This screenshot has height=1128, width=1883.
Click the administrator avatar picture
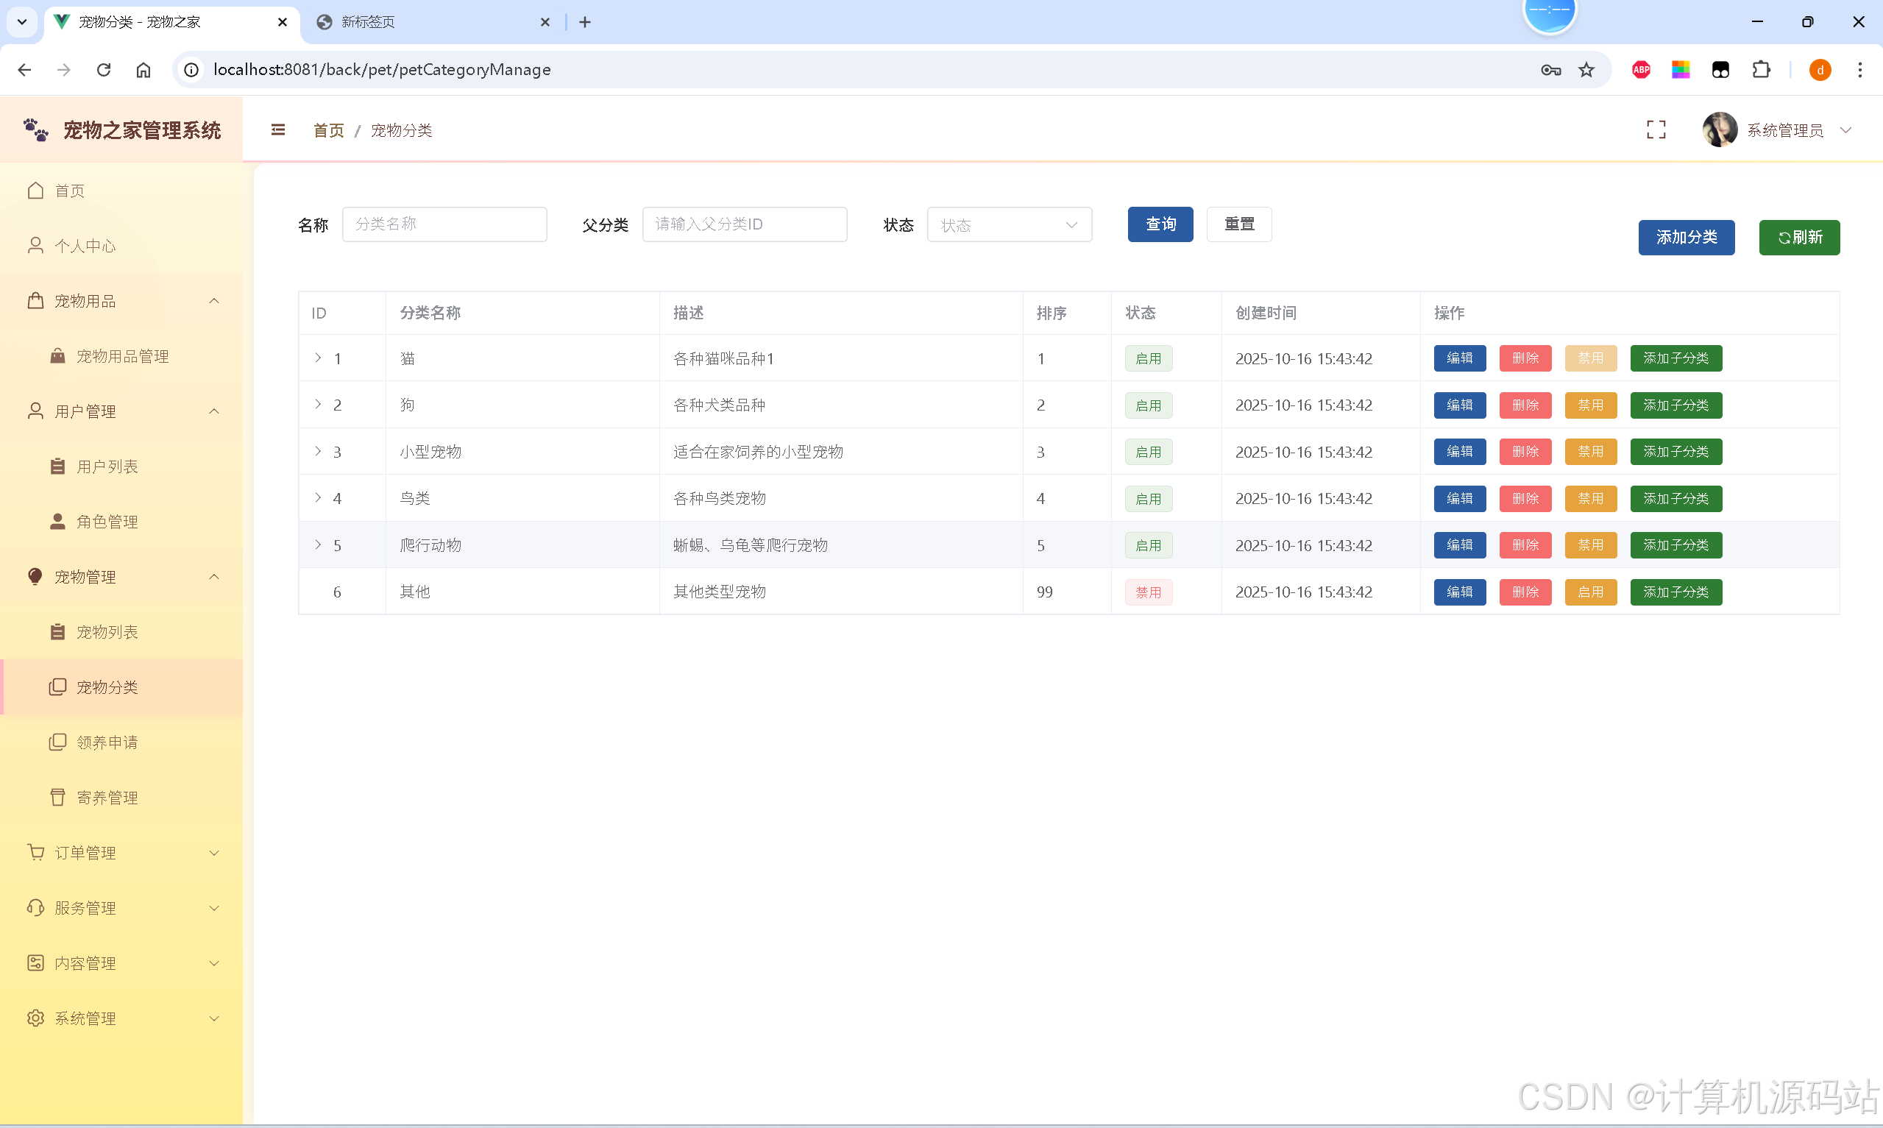point(1720,130)
